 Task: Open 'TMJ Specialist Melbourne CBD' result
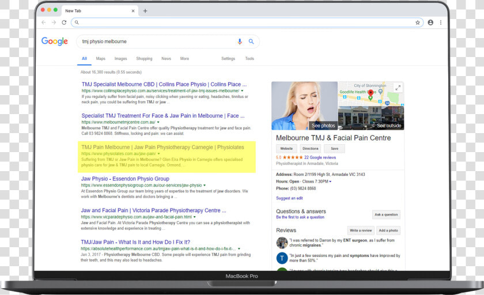(164, 84)
